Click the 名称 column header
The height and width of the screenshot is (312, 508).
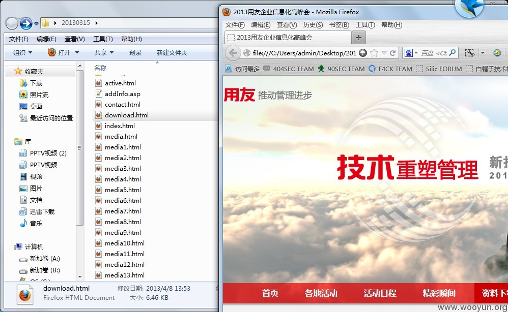[x=100, y=68]
